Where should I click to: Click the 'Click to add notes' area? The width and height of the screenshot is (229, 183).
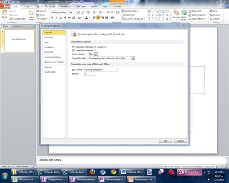(132, 160)
